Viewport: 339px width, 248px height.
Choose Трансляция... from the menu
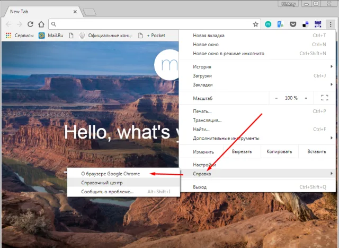[x=257, y=121]
